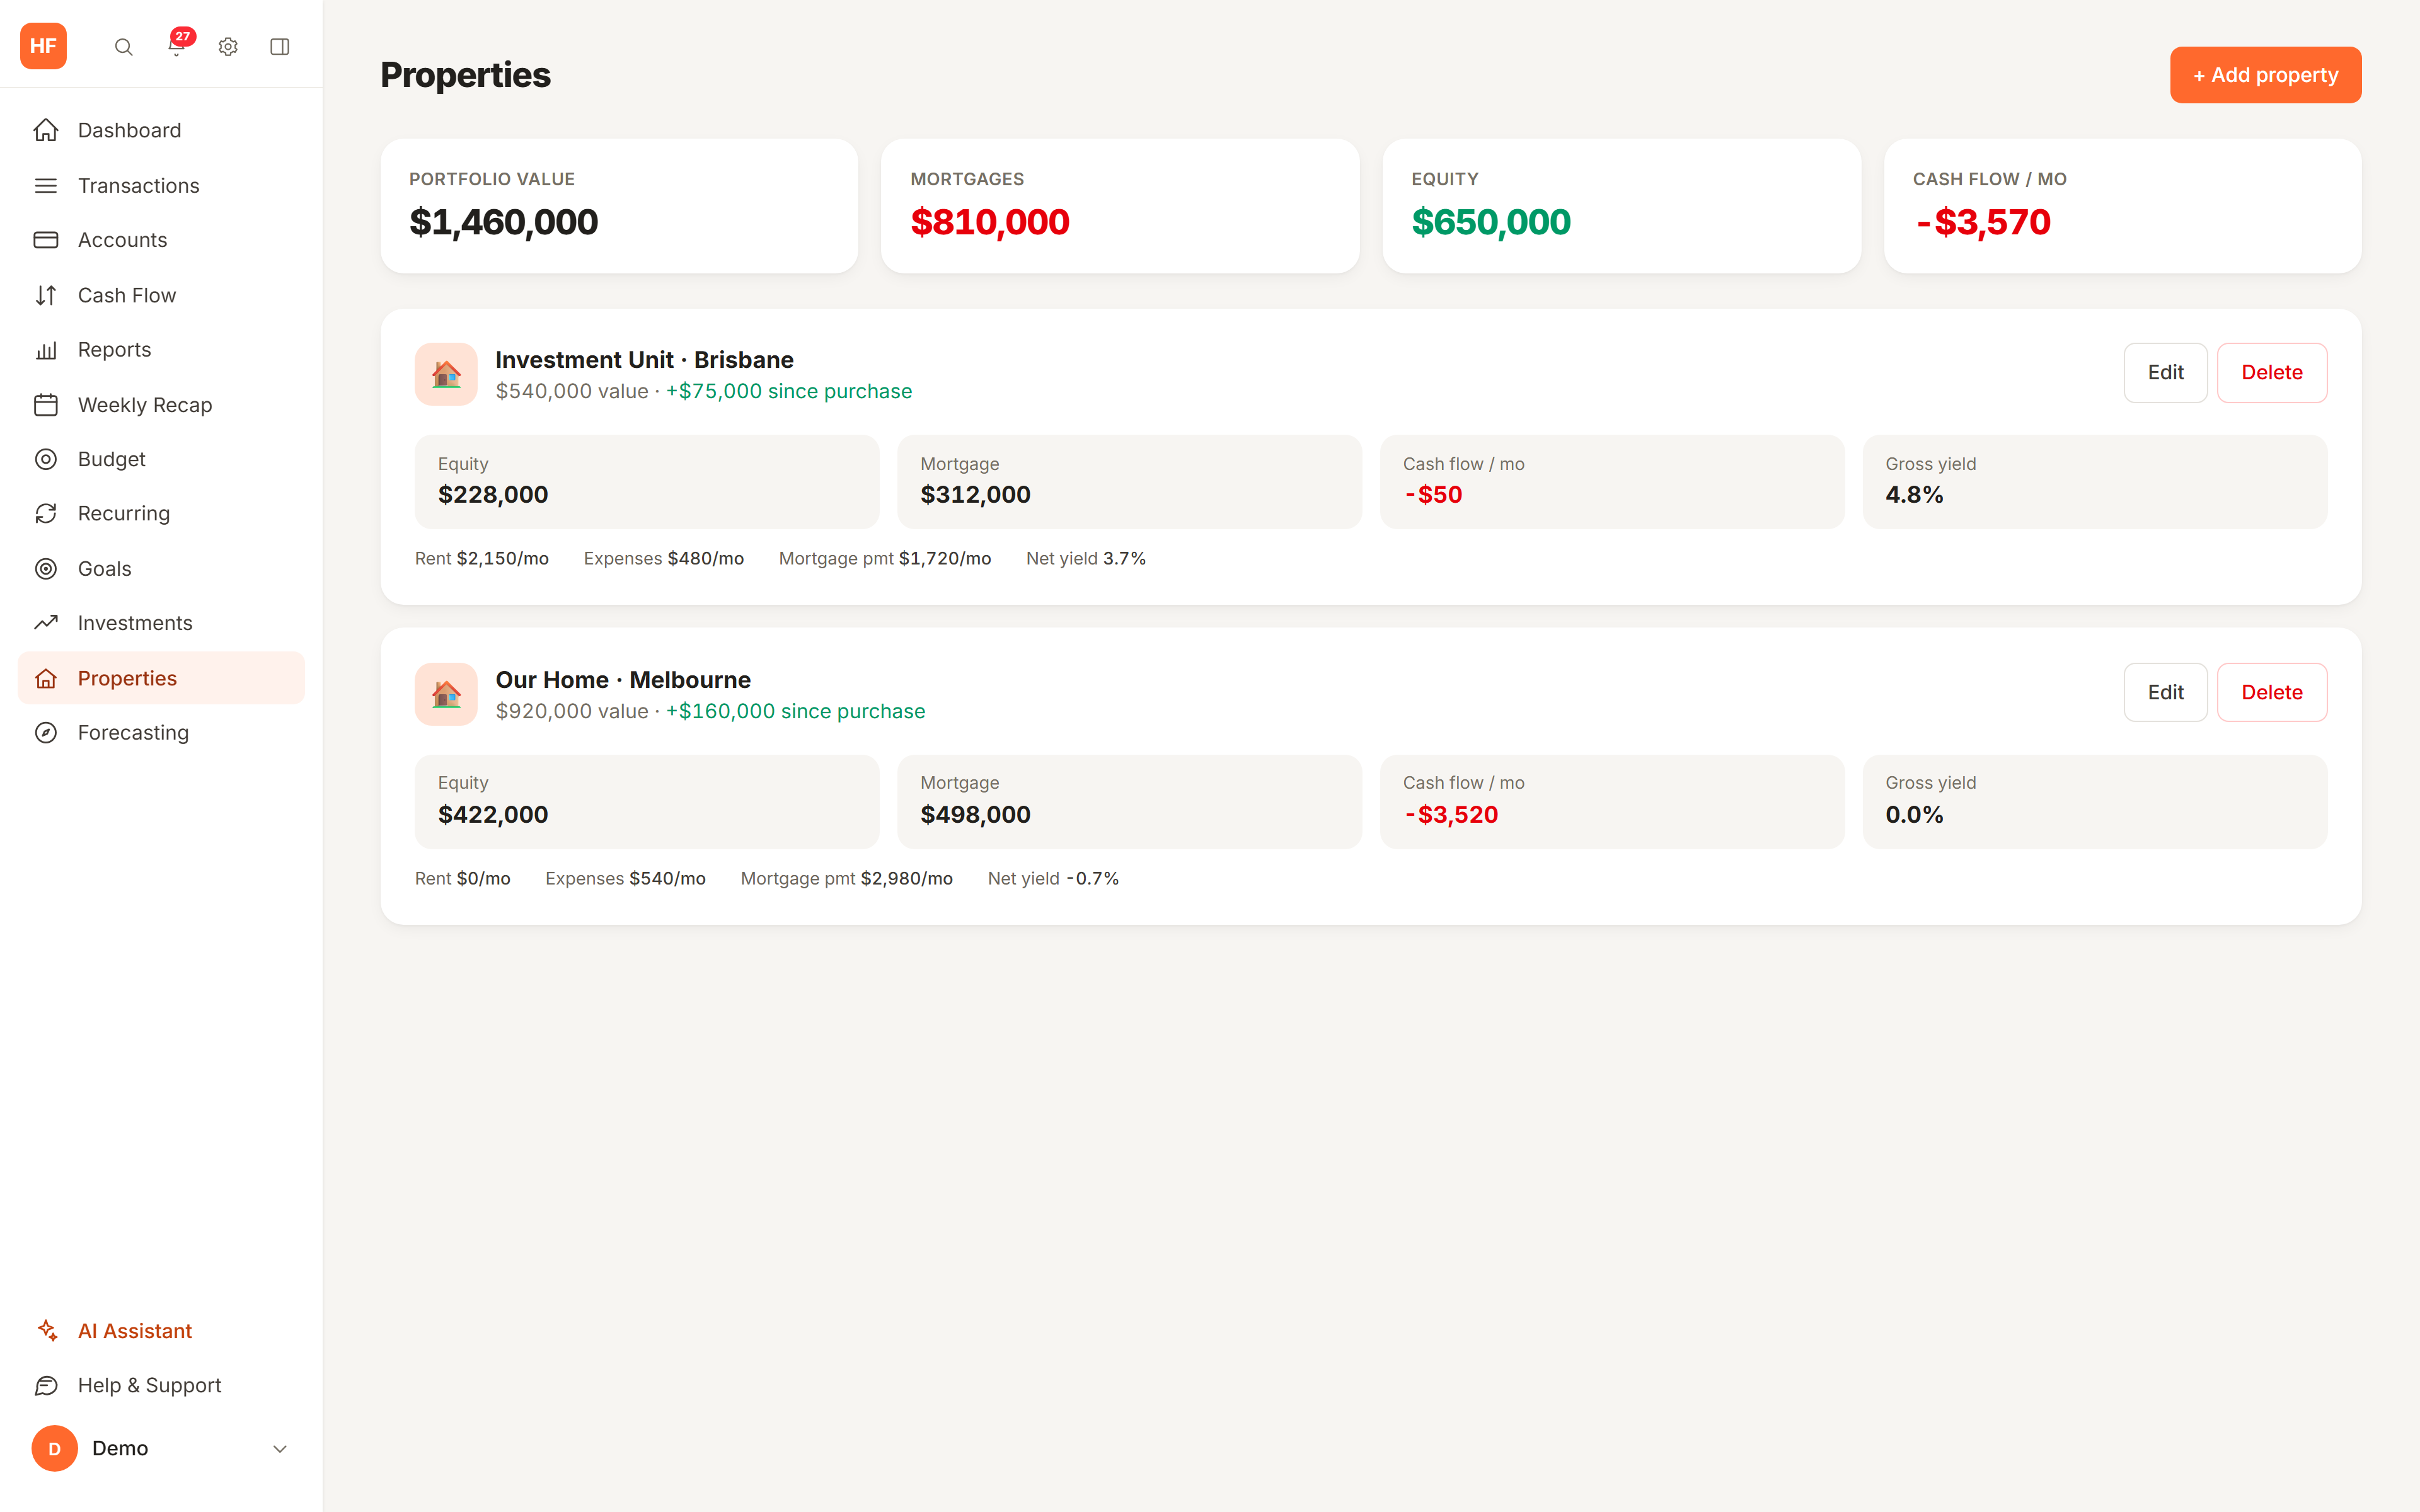
Task: Select the Properties sidebar item
Action: click(161, 678)
